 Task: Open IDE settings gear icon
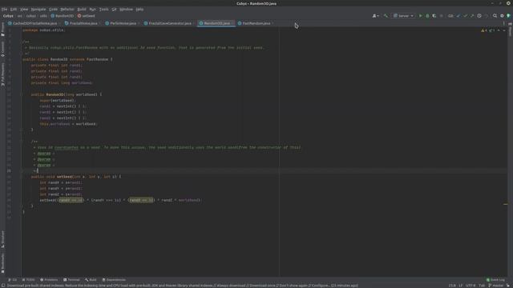502,16
